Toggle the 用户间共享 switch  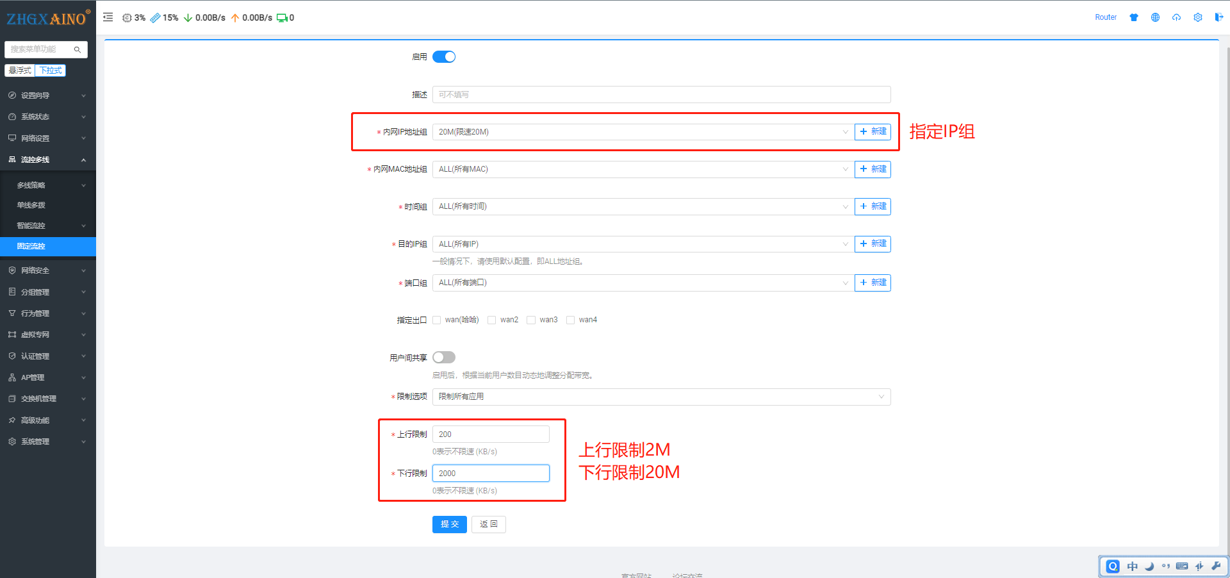(x=443, y=358)
